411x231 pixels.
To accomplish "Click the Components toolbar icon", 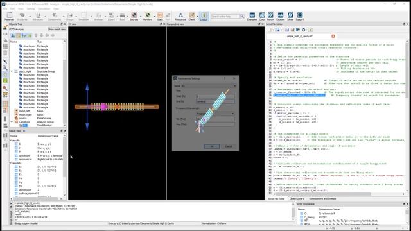I will pos(54,16).
